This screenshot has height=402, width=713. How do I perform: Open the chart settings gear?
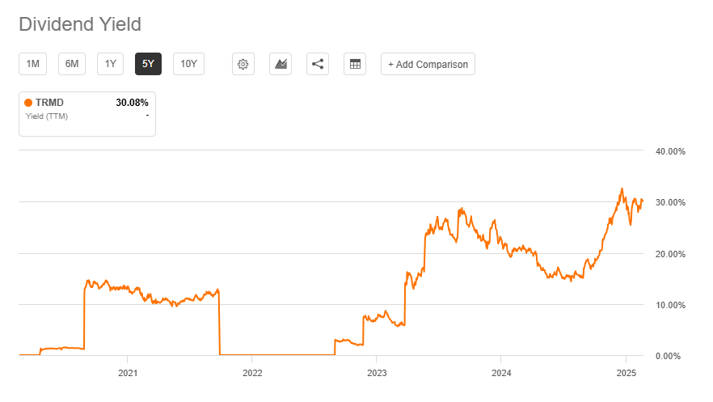(x=243, y=64)
